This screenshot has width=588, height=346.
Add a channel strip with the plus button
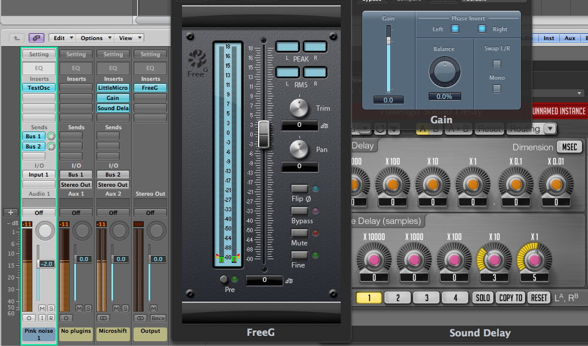pyautogui.click(x=11, y=213)
